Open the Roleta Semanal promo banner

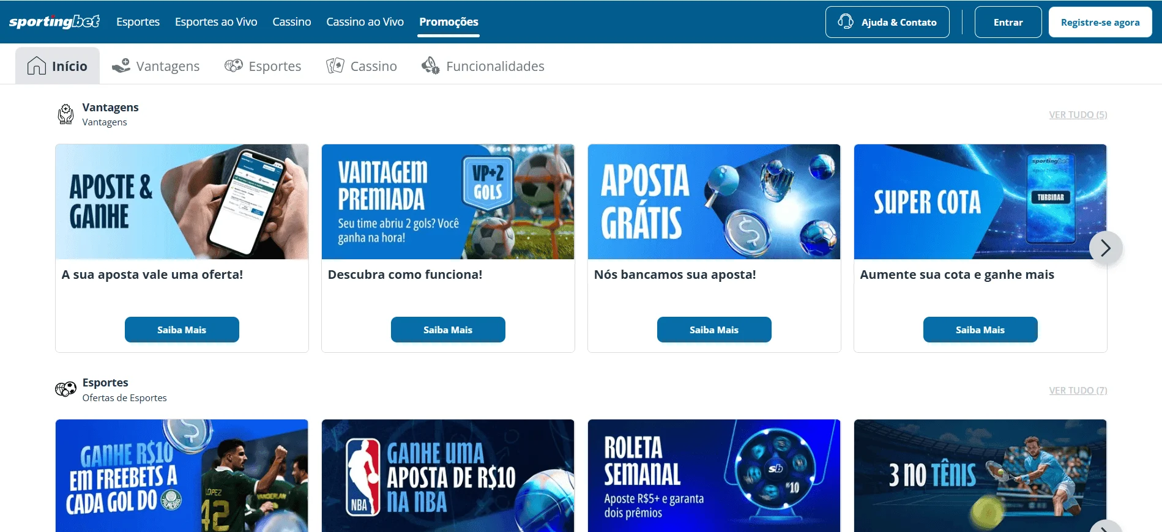pyautogui.click(x=714, y=475)
